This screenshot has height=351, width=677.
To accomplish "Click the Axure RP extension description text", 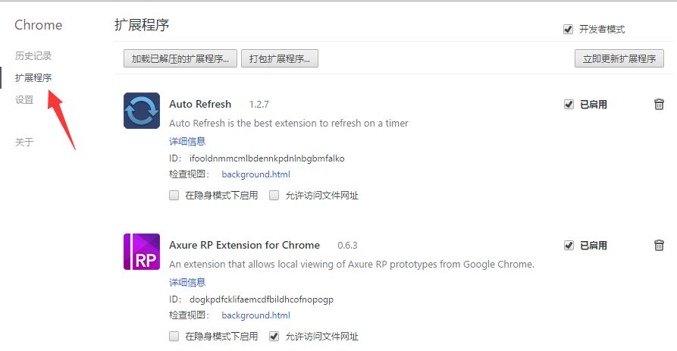I will click(x=352, y=265).
